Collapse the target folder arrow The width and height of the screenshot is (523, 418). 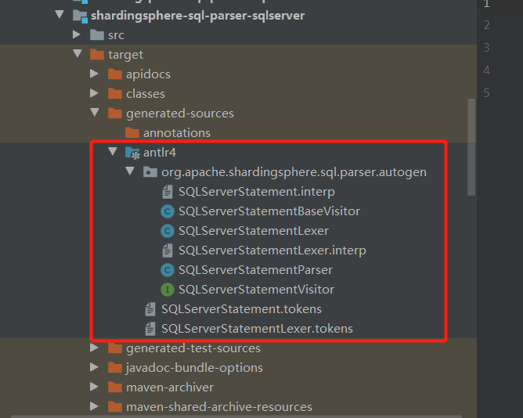pyautogui.click(x=78, y=54)
